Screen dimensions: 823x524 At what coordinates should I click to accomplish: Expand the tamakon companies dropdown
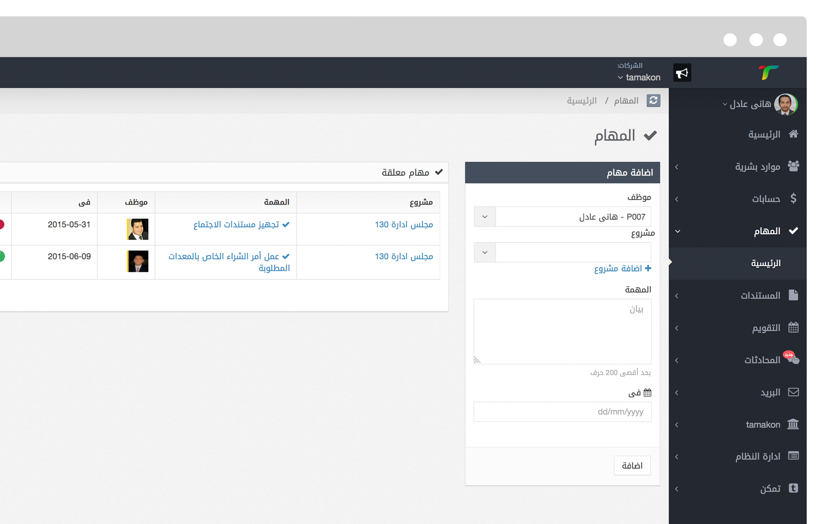tap(639, 77)
